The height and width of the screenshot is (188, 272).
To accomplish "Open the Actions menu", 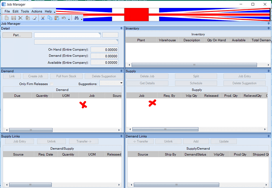I will (x=37, y=11).
